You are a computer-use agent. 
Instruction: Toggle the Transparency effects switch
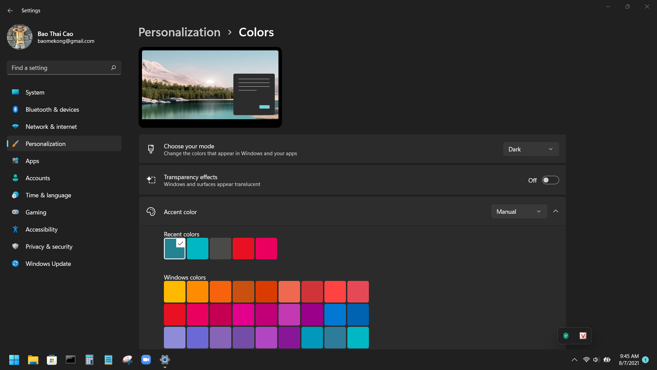550,180
